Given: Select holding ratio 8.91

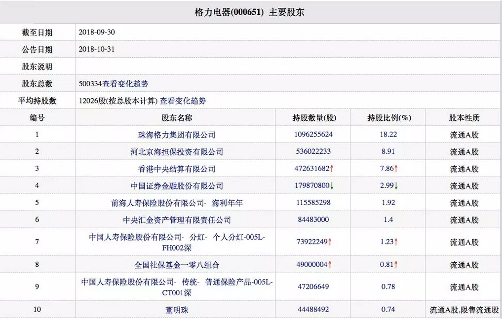Looking at the screenshot, I should [388, 151].
